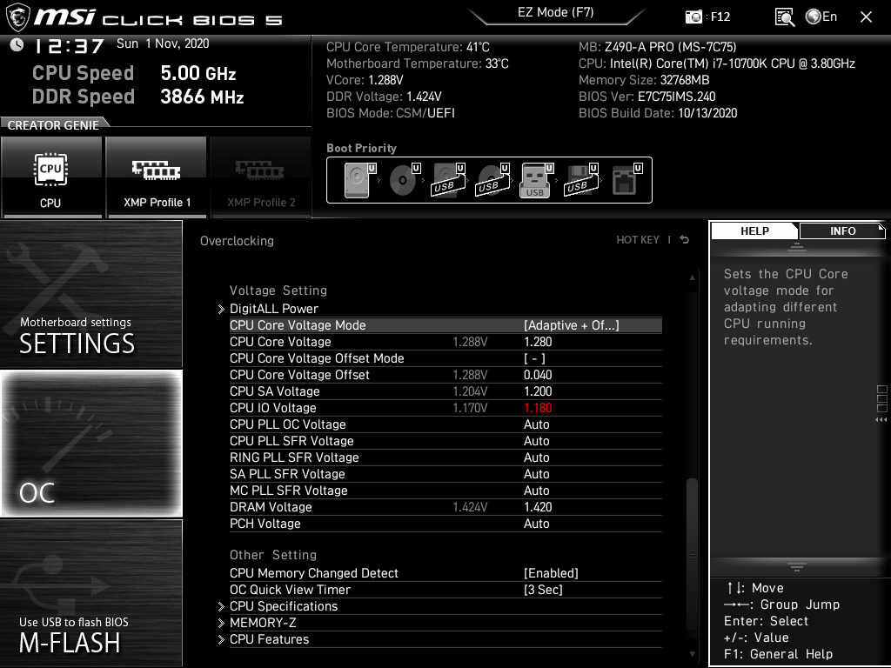The width and height of the screenshot is (891, 668).
Task: Close BIOS with the X icon
Action: [x=866, y=17]
